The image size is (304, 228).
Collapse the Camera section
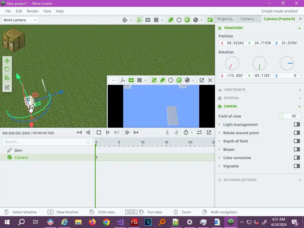300,107
